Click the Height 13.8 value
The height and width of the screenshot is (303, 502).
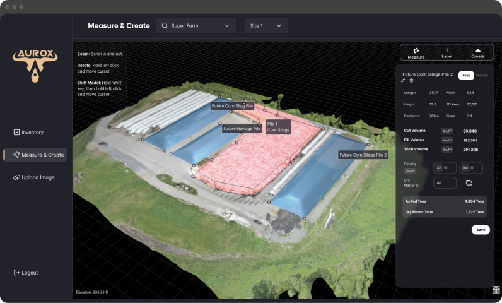[433, 104]
